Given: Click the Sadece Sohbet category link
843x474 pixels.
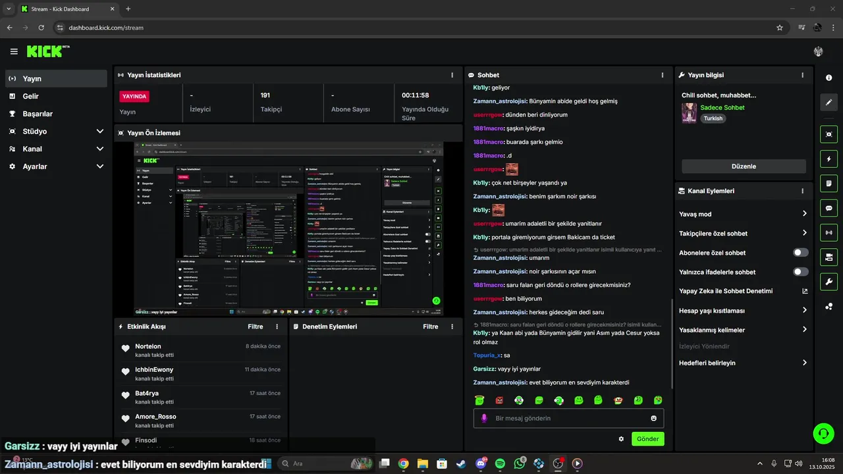Looking at the screenshot, I should click(722, 107).
